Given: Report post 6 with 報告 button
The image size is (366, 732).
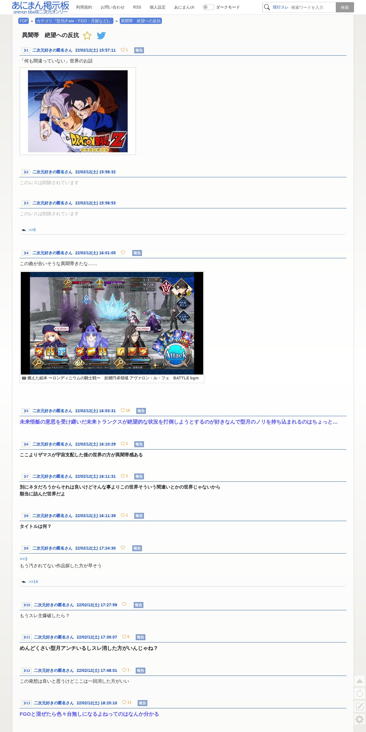Looking at the screenshot, I should pos(139,444).
